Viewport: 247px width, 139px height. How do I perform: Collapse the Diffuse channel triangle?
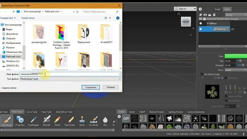208,23
